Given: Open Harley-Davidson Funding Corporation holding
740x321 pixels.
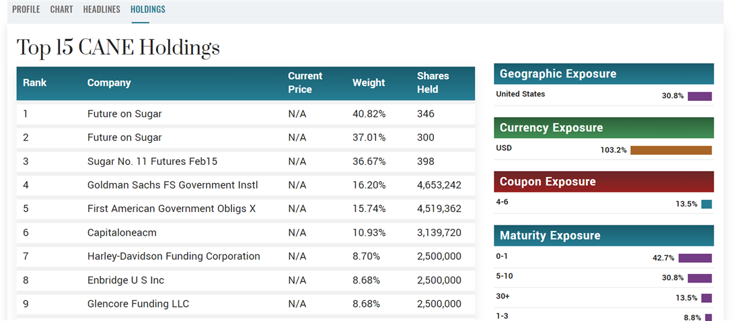Looking at the screenshot, I should 174,256.
